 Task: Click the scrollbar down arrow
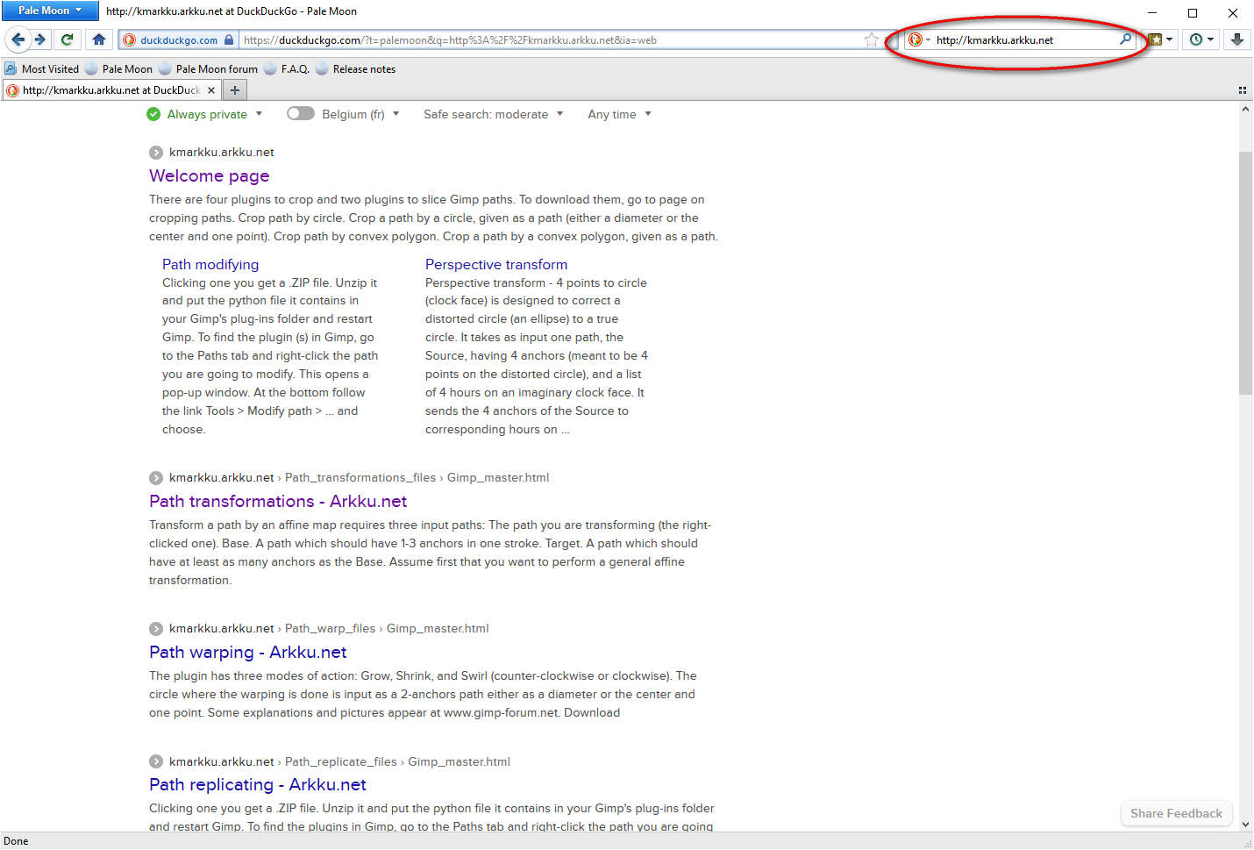click(1245, 825)
